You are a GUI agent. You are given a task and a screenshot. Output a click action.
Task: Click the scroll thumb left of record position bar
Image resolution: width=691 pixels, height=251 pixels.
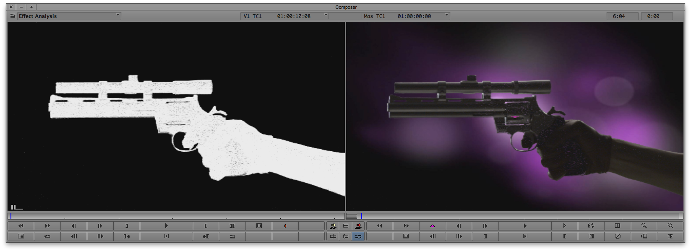[352, 216]
